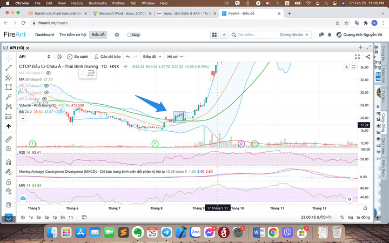Collapse the indicator legend list
The width and height of the screenshot is (389, 243).
[x=23, y=118]
